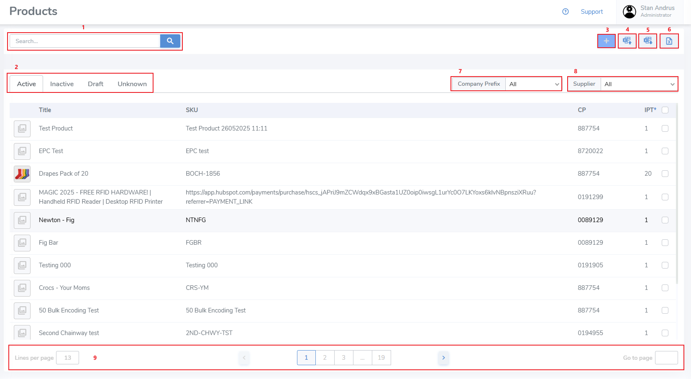Toggle select-all checkbox in table header

tap(665, 110)
